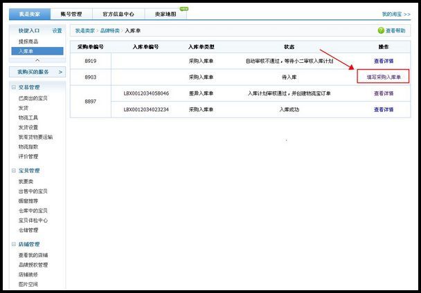This screenshot has width=421, height=293.
Task: Open 图片空间 in sidebar
Action: click(x=28, y=284)
